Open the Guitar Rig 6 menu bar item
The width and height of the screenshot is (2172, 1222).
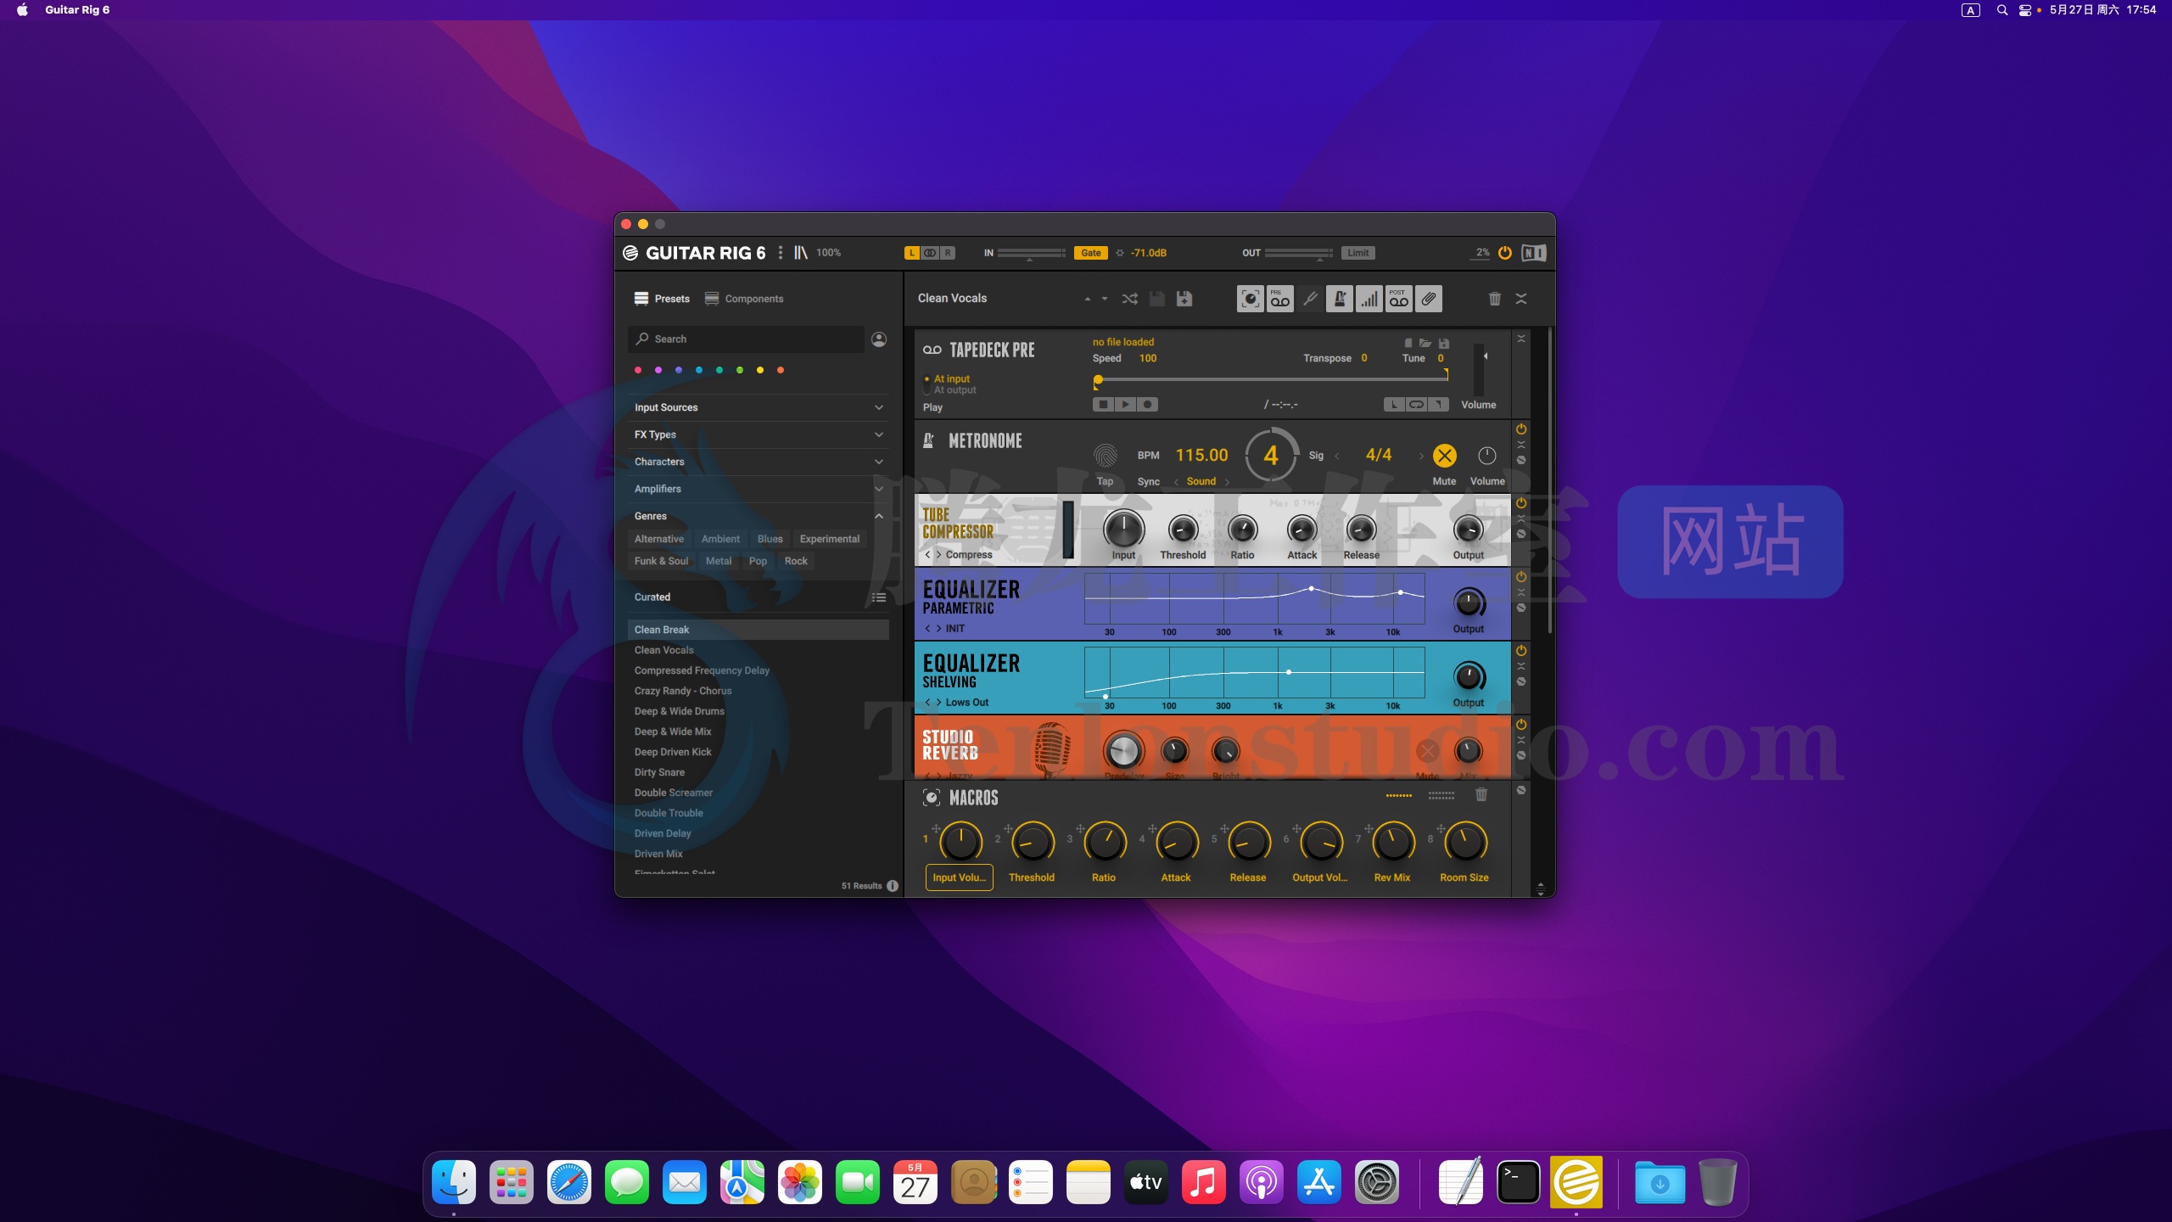[x=77, y=10]
